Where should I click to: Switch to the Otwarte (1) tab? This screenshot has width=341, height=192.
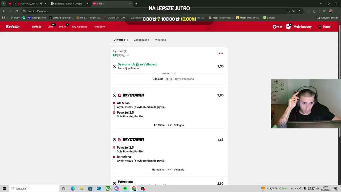click(x=121, y=40)
